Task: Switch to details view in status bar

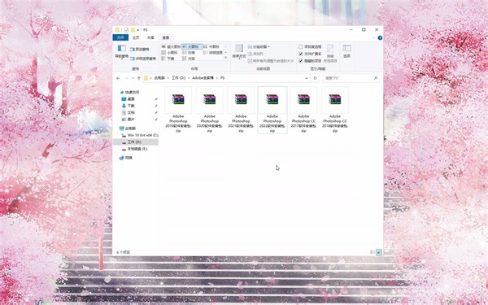Action: coord(373,252)
